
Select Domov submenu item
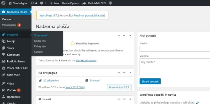pyautogui.click(x=6, y=19)
